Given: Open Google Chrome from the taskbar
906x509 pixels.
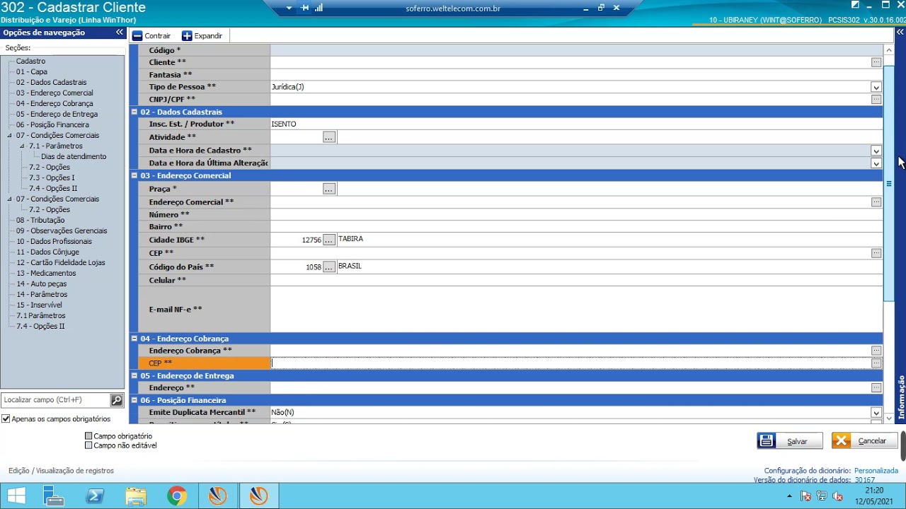Looking at the screenshot, I should (177, 496).
